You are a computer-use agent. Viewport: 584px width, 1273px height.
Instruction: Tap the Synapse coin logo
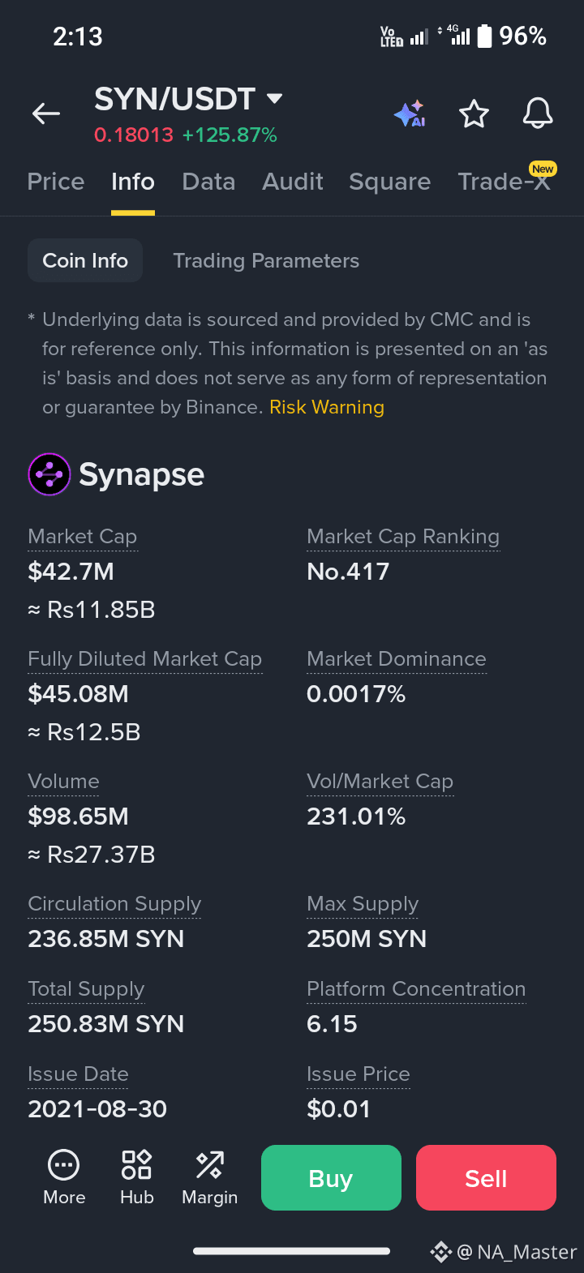coord(49,474)
